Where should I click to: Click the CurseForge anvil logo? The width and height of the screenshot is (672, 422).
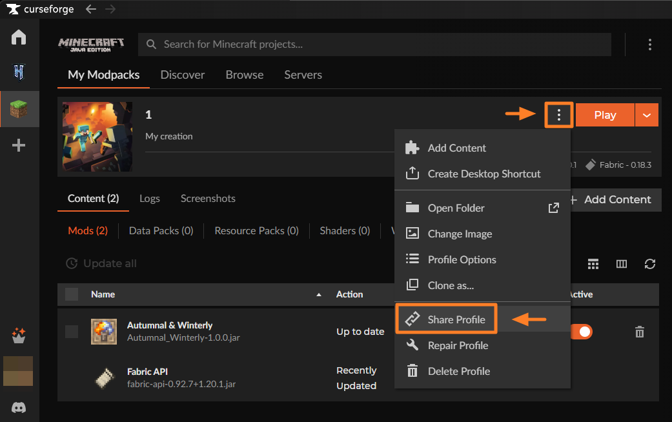pos(14,9)
